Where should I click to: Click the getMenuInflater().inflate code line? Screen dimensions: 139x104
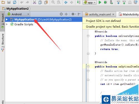click(x=120, y=45)
